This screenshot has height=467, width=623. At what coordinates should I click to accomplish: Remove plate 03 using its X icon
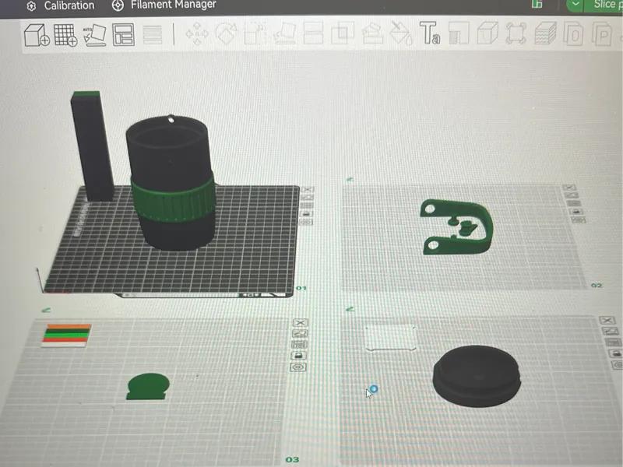[x=301, y=322]
